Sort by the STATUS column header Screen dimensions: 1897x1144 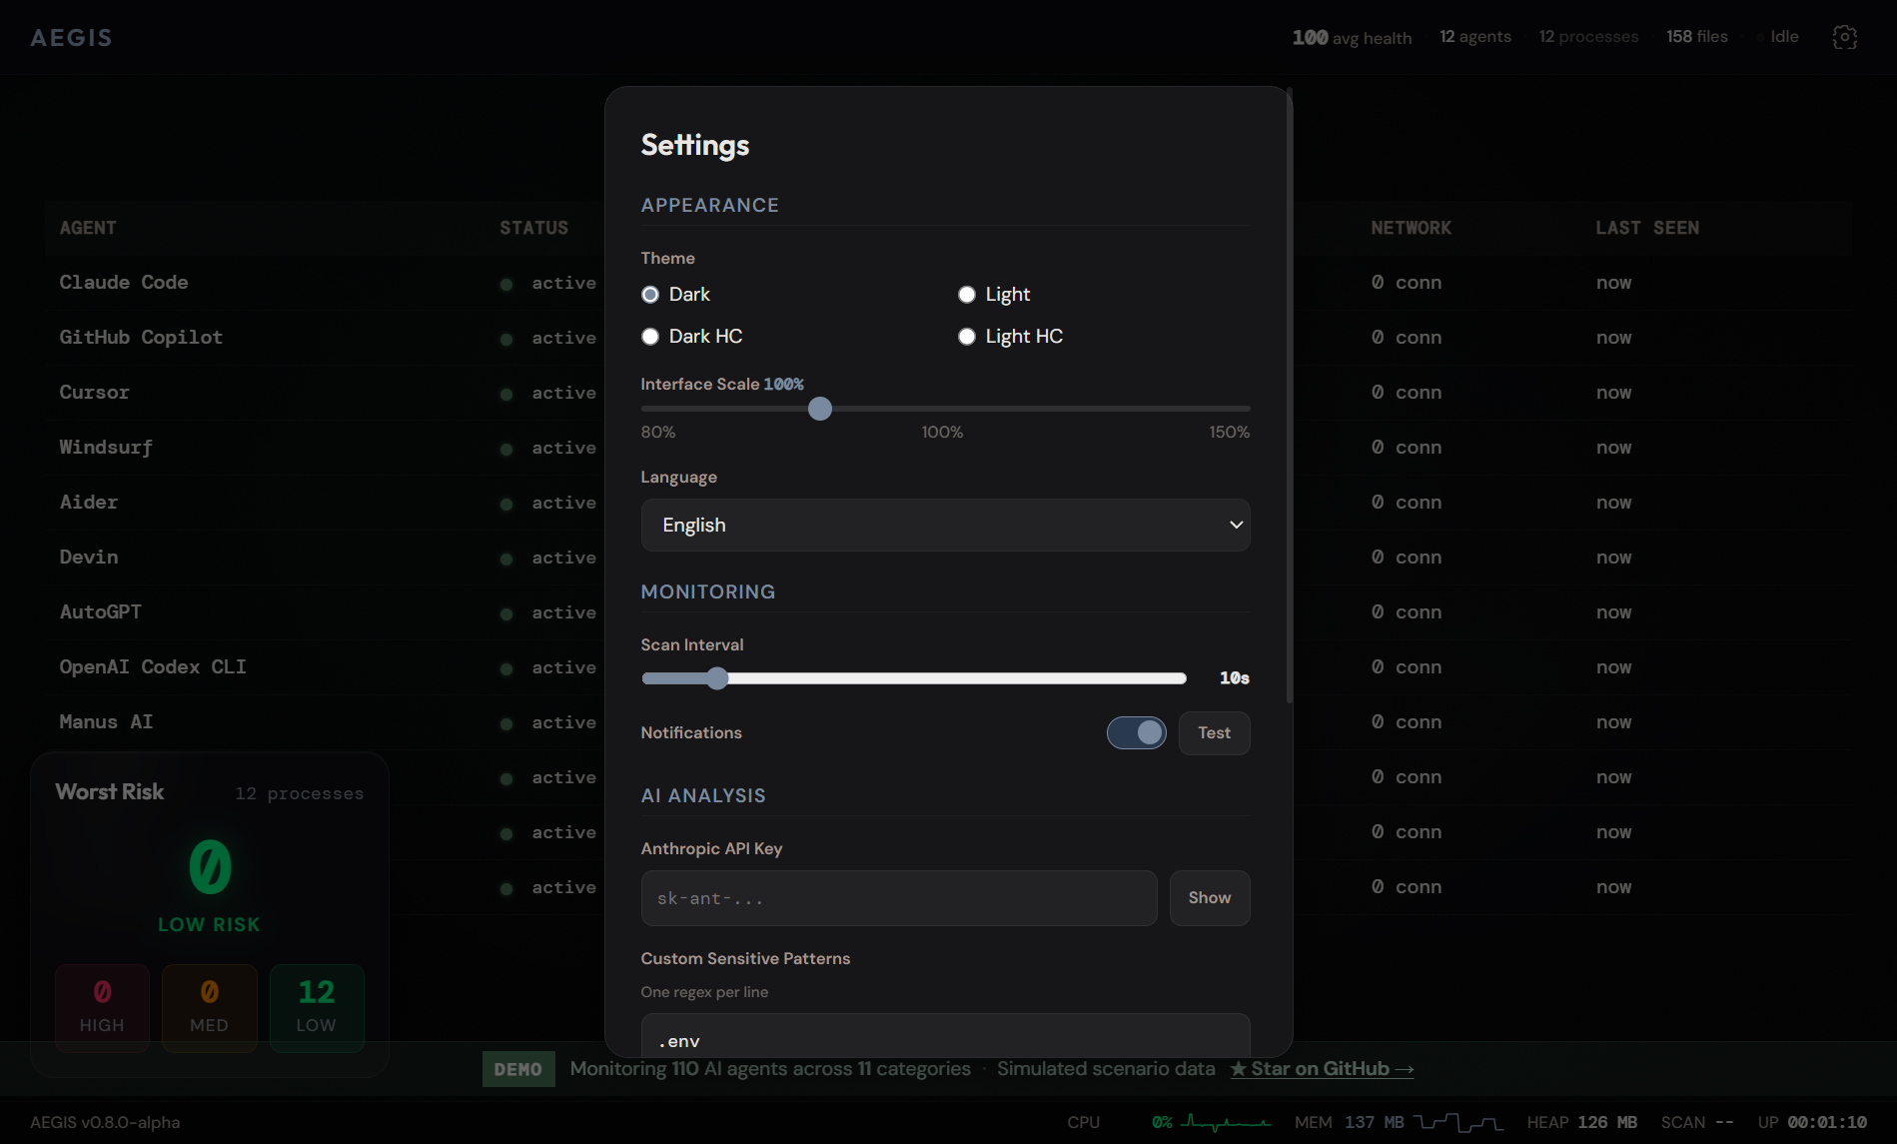point(533,228)
